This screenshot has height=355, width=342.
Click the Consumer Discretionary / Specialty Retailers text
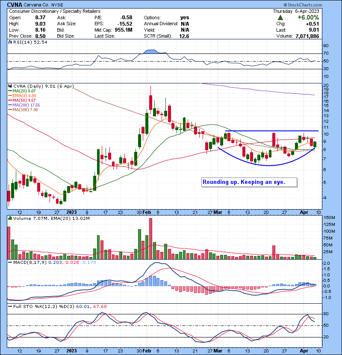pyautogui.click(x=55, y=11)
